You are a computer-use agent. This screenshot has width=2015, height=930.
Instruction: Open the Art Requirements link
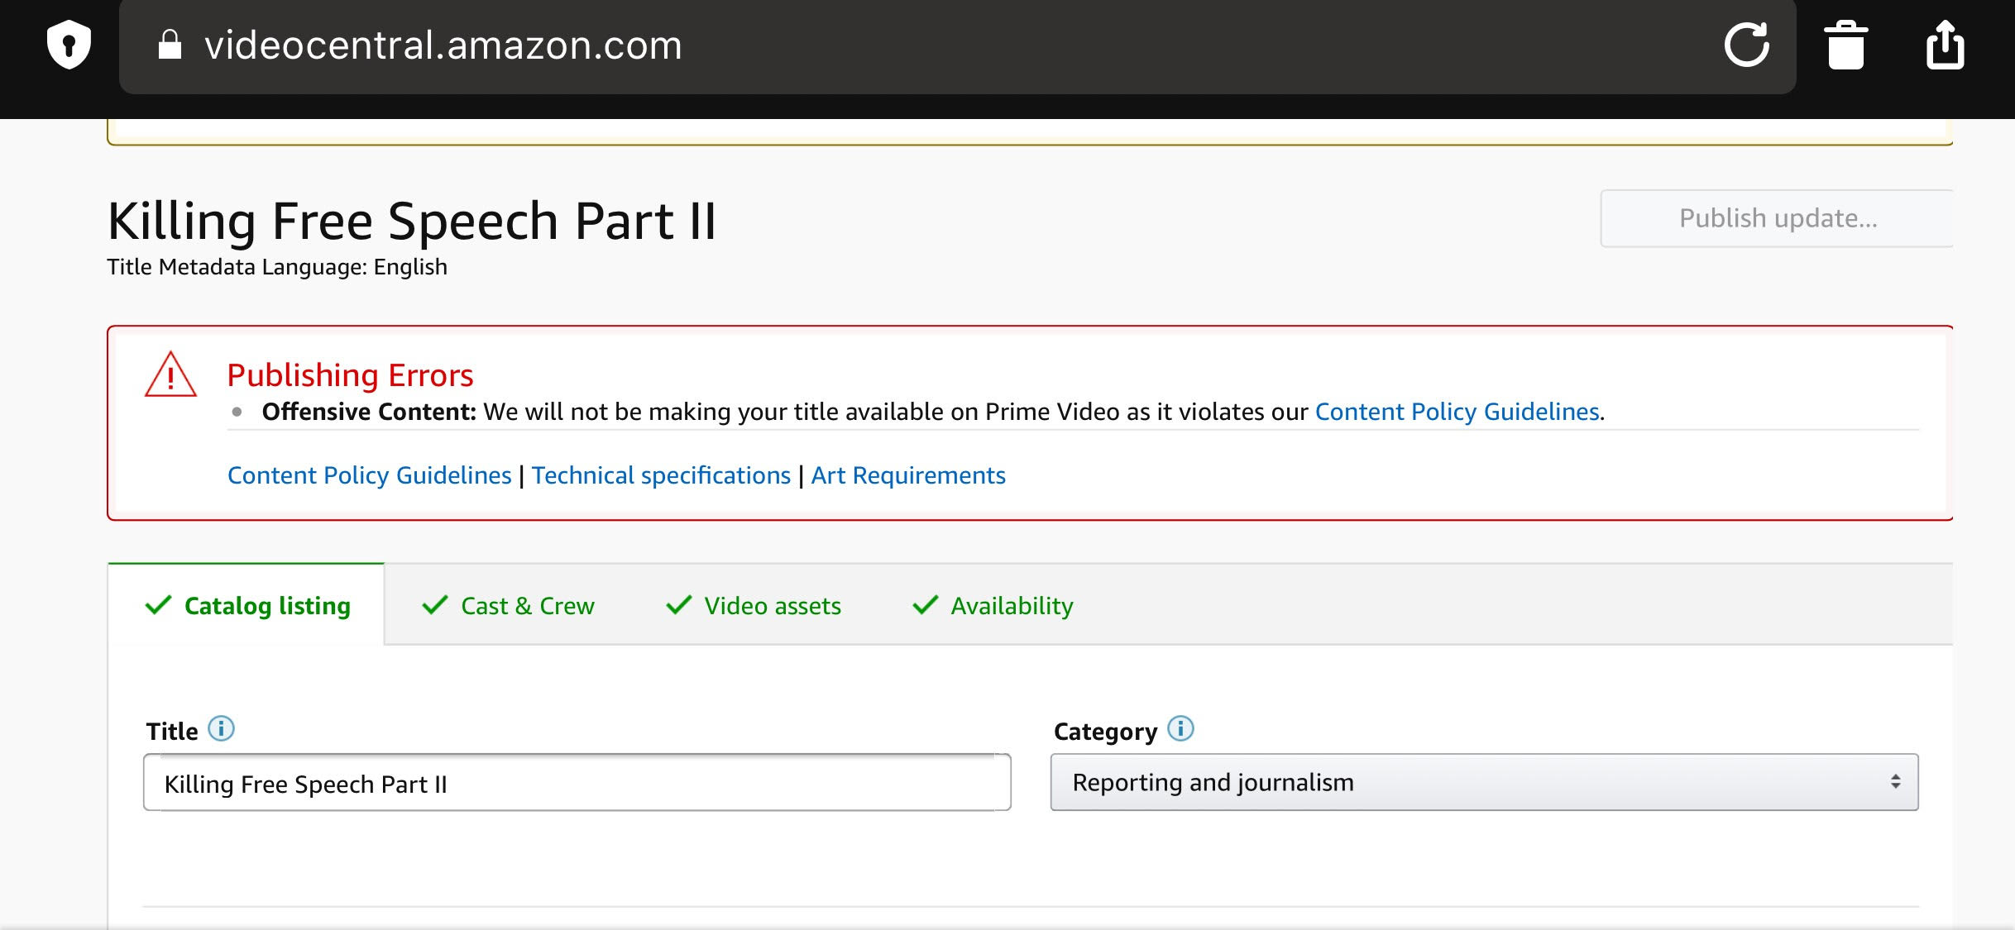point(907,475)
